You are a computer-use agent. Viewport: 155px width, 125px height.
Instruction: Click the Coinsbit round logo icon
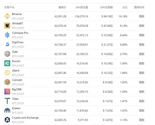(7, 82)
